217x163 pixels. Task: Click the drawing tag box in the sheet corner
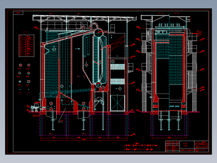click(18, 13)
